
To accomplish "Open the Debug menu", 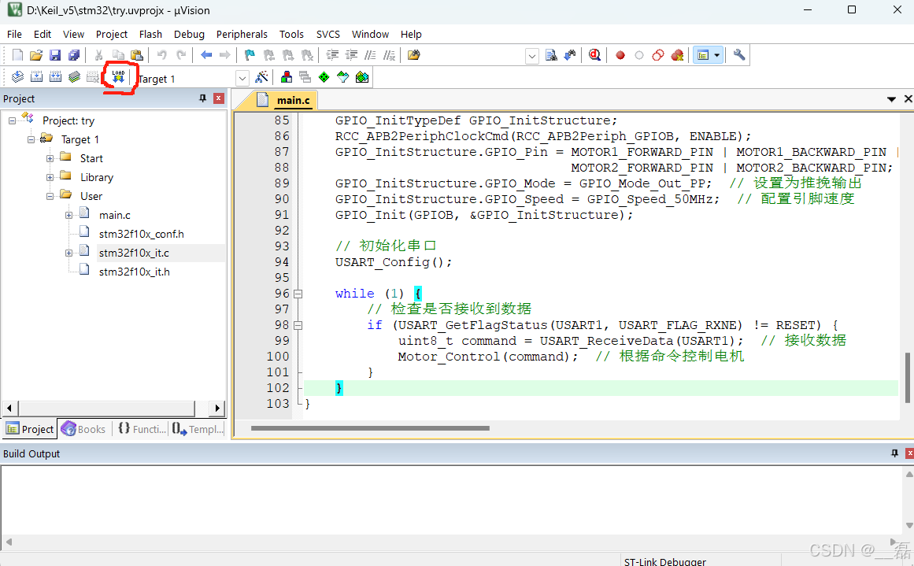I will 189,35.
